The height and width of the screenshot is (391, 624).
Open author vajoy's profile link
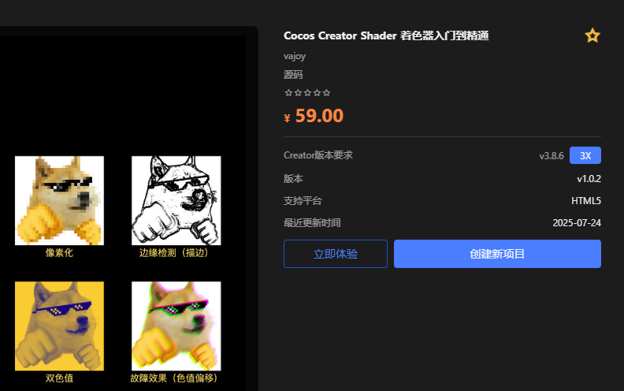[295, 56]
